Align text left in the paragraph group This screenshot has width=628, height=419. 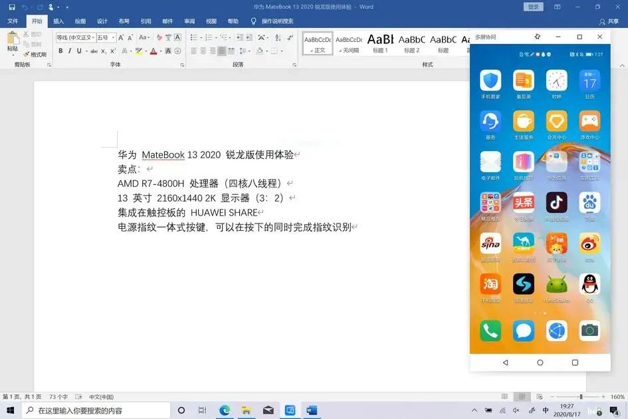pos(194,51)
